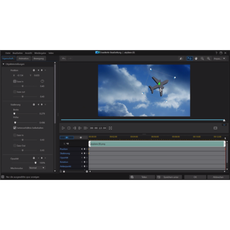Image resolution: width=230 pixels, height=230 pixels.
Task: Select the Rotation keyframe track label
Action: [x=64, y=162]
